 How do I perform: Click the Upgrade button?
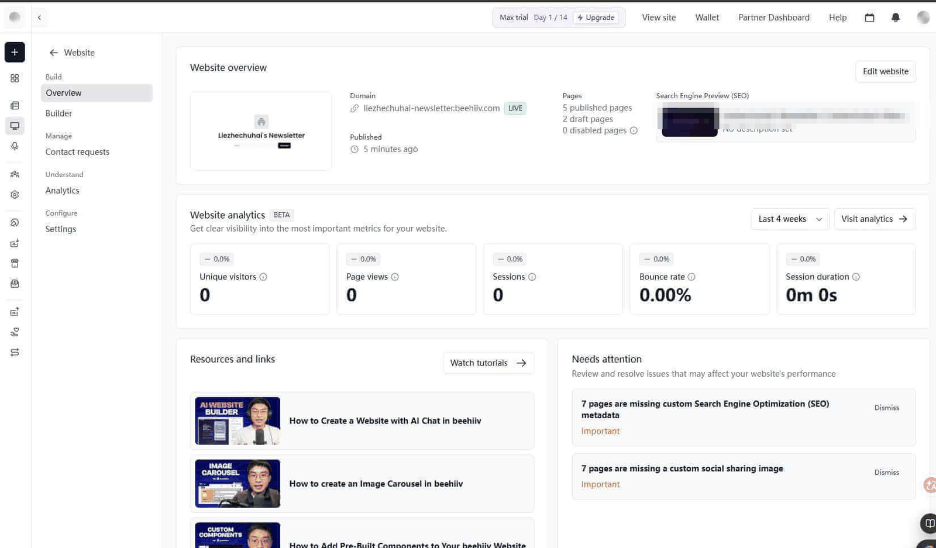point(596,18)
